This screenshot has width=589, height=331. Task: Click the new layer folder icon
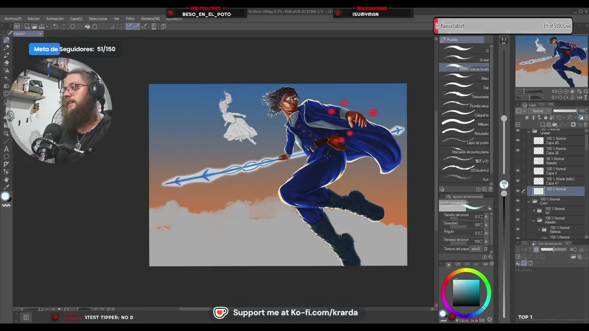point(555,125)
